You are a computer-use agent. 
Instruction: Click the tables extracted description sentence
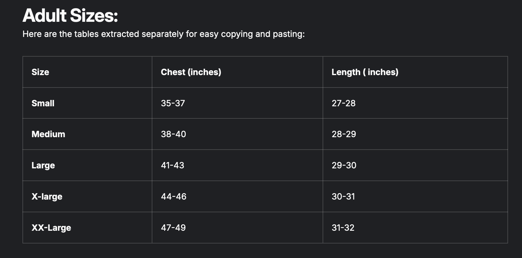pyautogui.click(x=163, y=34)
